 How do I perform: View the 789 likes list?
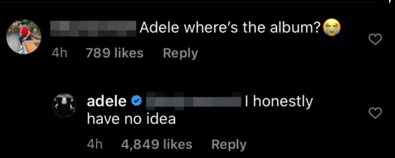pyautogui.click(x=114, y=53)
